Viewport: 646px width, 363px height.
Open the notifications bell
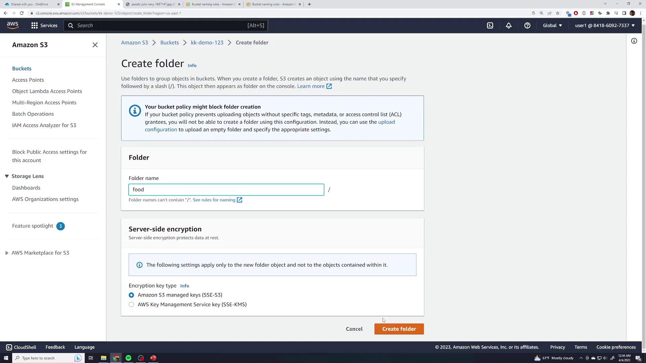click(x=508, y=26)
